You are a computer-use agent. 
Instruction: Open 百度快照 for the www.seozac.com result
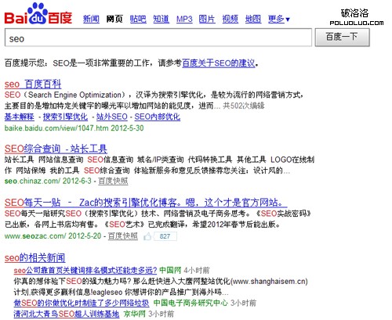pyautogui.click(x=123, y=236)
